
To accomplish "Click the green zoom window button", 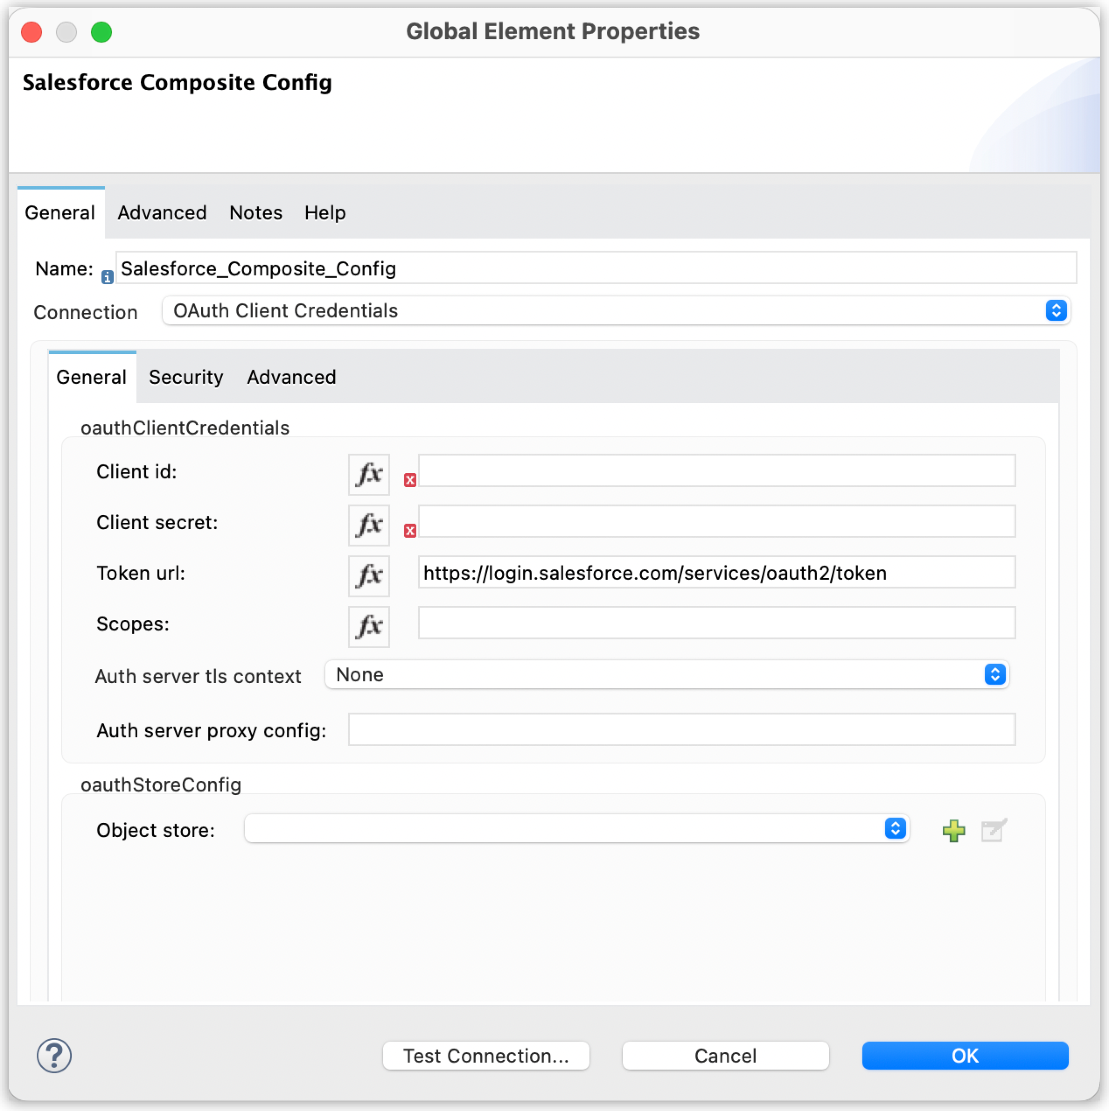I will coord(101,31).
